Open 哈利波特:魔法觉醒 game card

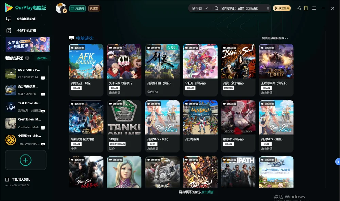click(86, 126)
